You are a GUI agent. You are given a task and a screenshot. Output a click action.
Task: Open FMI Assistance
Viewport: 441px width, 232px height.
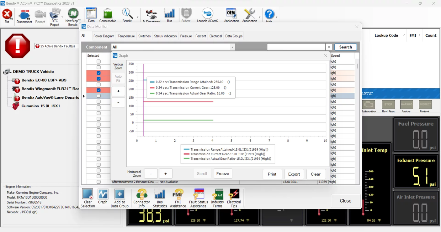[x=178, y=198]
